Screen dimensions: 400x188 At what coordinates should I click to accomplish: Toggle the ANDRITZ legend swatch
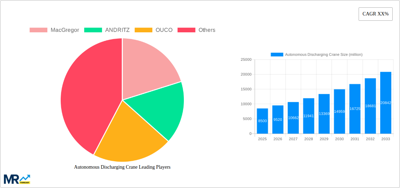(93, 30)
